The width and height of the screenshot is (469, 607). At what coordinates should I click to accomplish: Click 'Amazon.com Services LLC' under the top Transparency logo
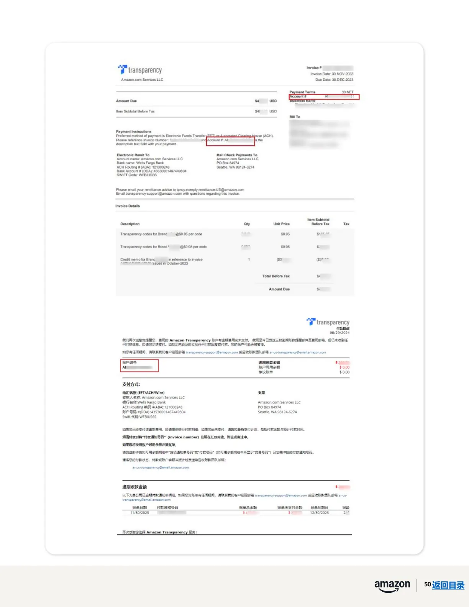(142, 80)
